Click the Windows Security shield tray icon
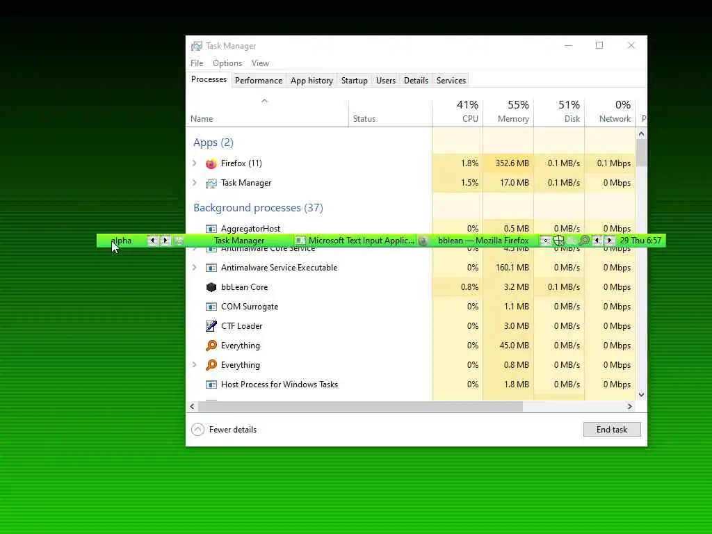 pos(558,241)
